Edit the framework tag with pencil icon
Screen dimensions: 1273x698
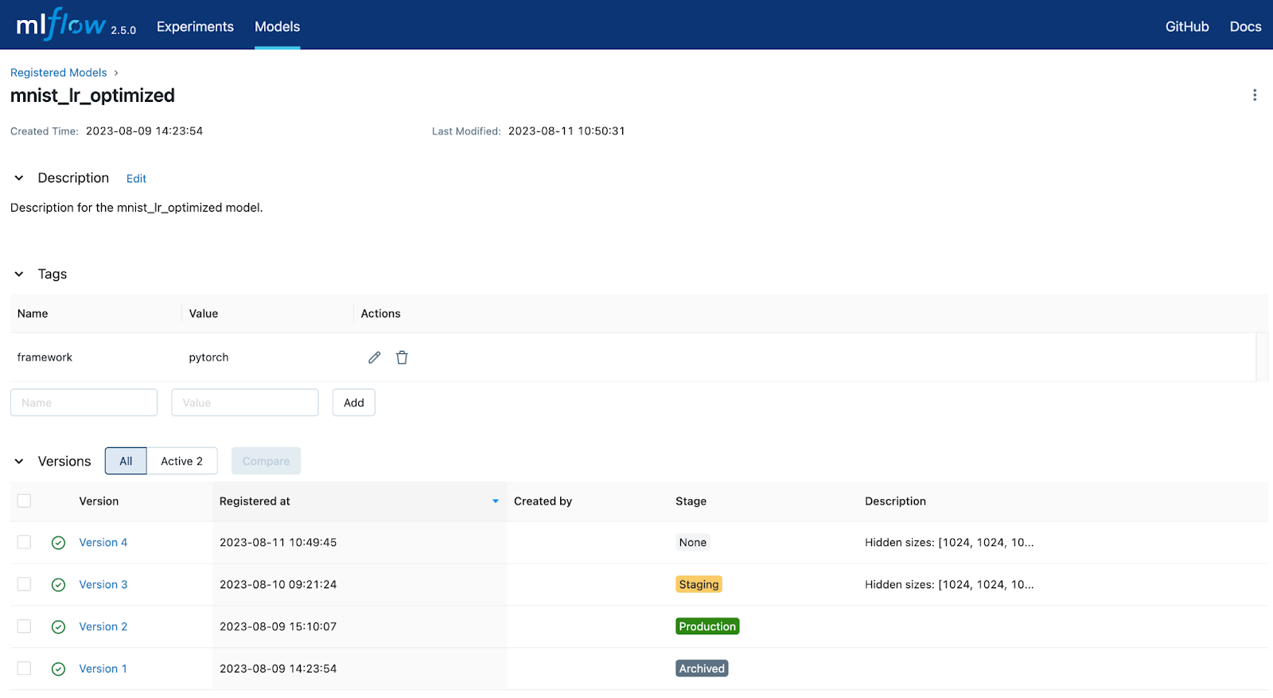pos(374,357)
